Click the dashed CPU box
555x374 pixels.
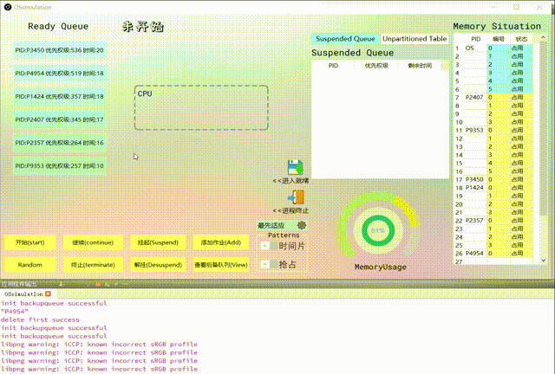(x=201, y=107)
